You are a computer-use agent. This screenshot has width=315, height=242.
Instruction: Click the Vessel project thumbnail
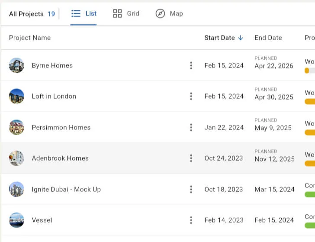16,220
